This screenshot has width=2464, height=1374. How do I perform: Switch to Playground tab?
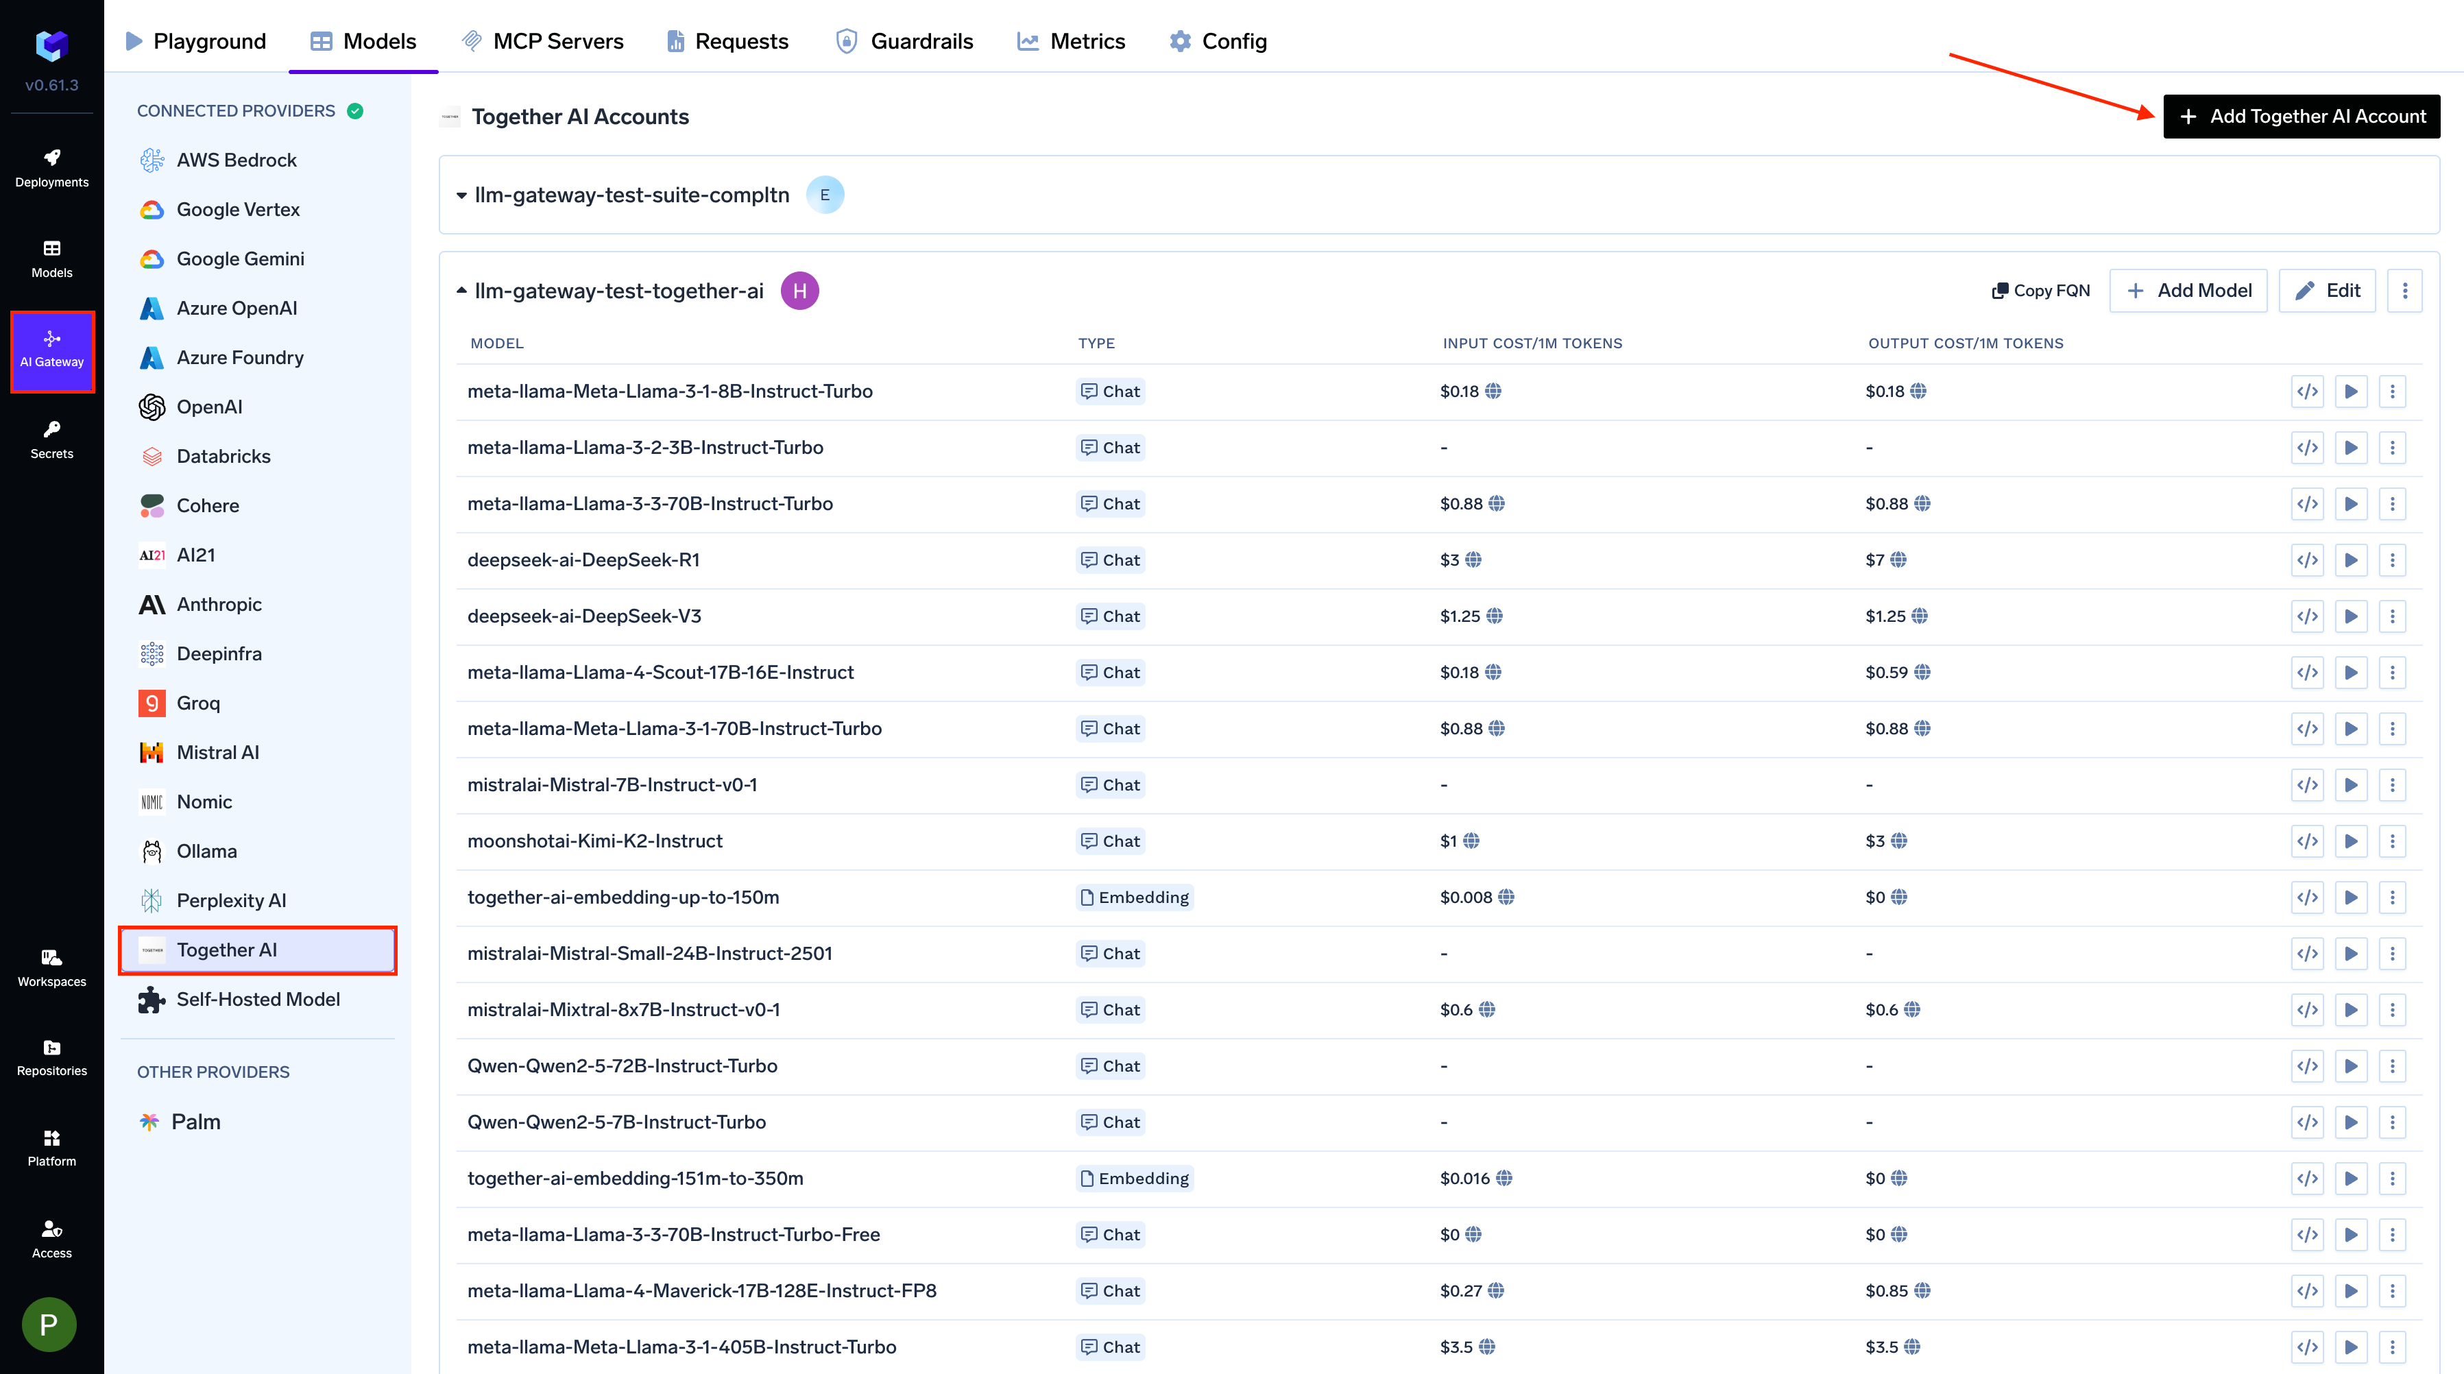click(196, 41)
